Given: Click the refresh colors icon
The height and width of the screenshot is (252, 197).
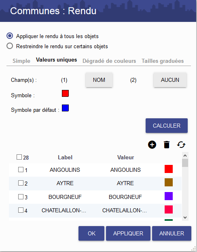Looking at the screenshot, I should tap(181, 145).
